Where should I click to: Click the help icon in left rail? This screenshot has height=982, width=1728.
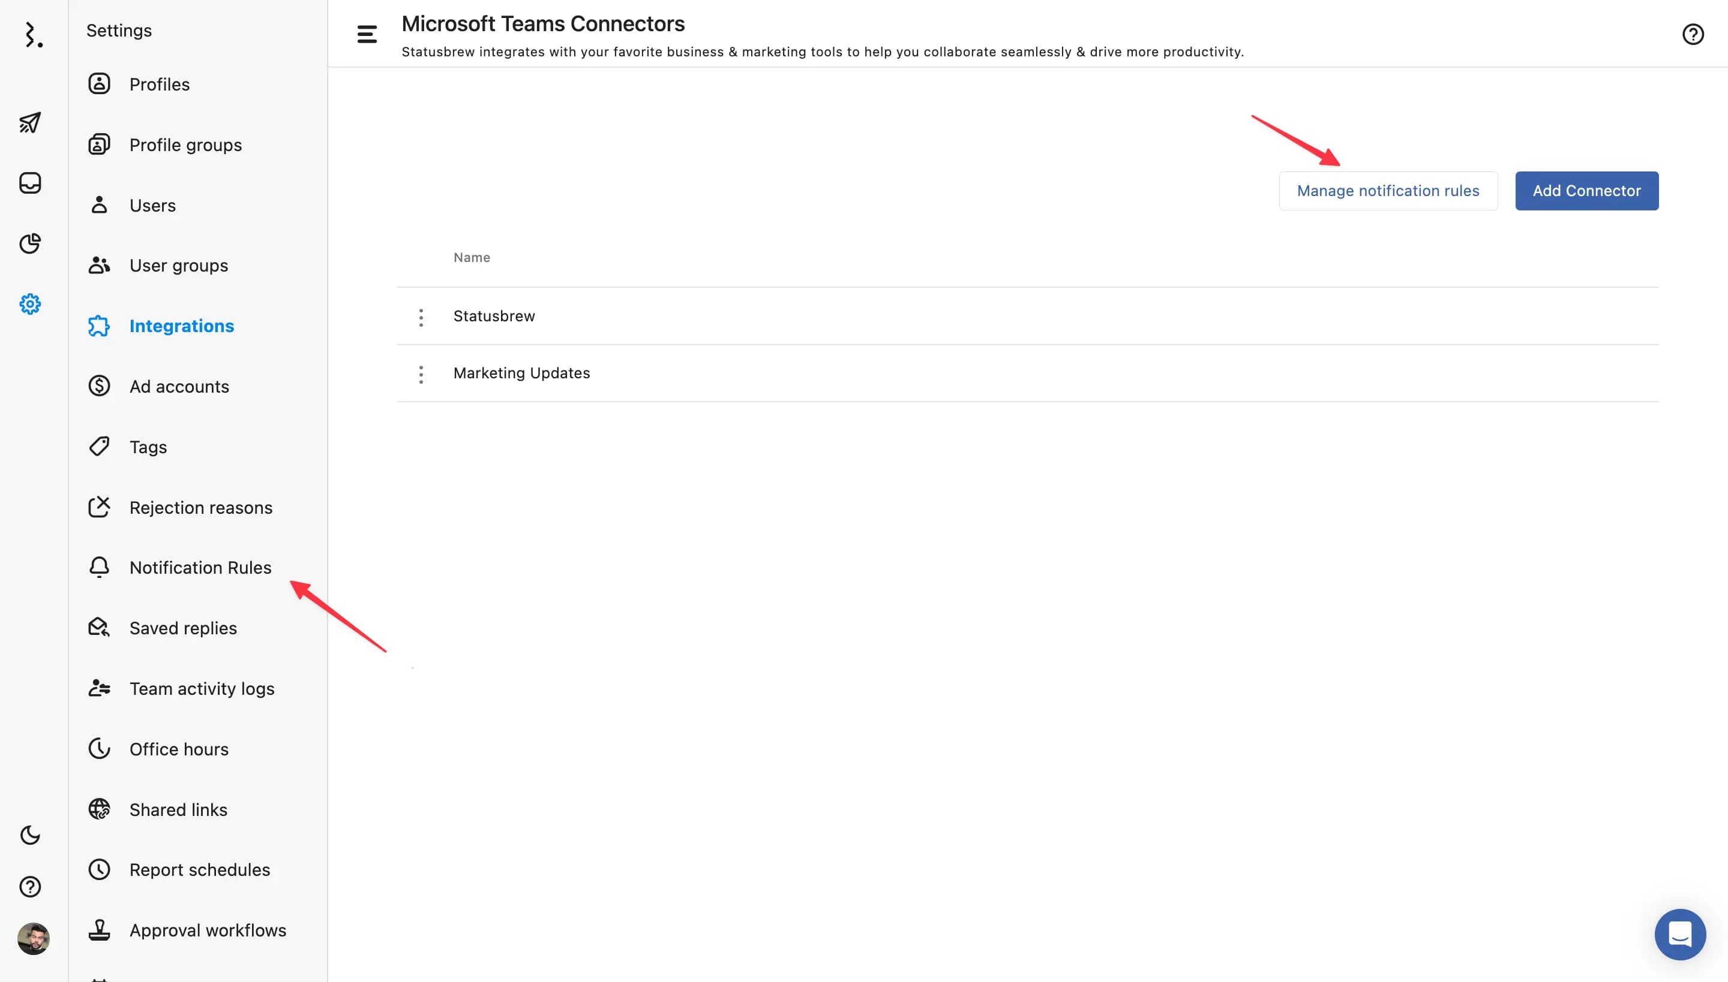click(x=30, y=886)
